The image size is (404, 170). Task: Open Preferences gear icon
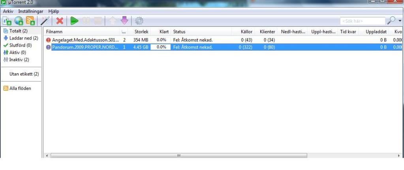click(x=139, y=21)
